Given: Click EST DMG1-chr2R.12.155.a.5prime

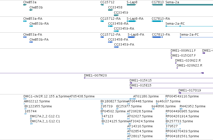Looking at the screenshot, I should [46, 96].
